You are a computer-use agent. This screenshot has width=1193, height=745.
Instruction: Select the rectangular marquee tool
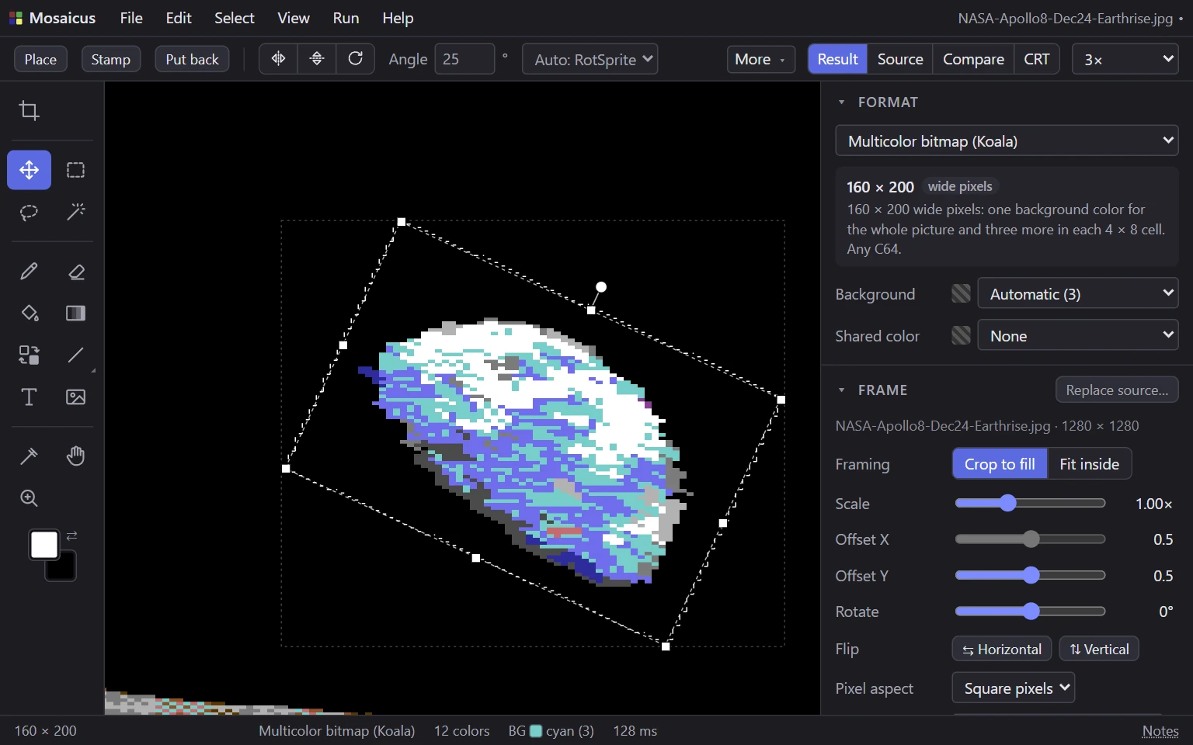pyautogui.click(x=75, y=170)
